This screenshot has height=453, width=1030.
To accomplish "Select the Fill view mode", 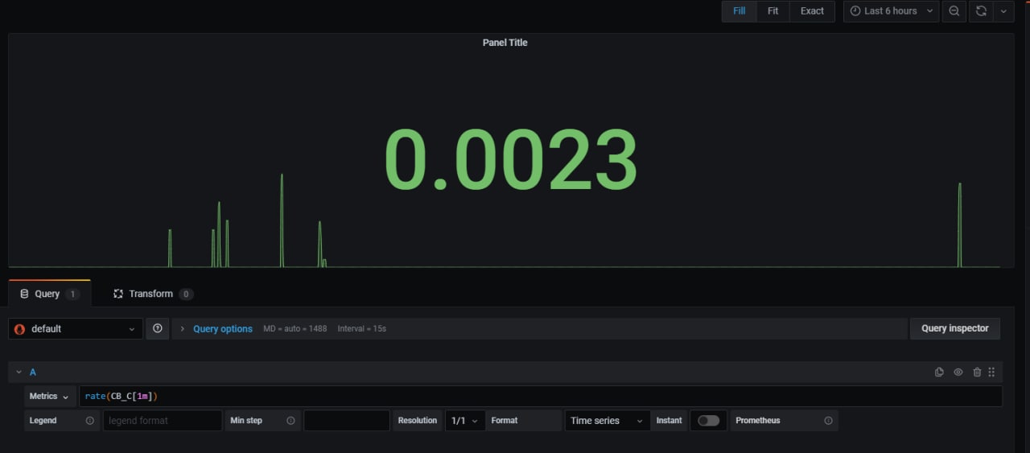I will click(x=739, y=11).
